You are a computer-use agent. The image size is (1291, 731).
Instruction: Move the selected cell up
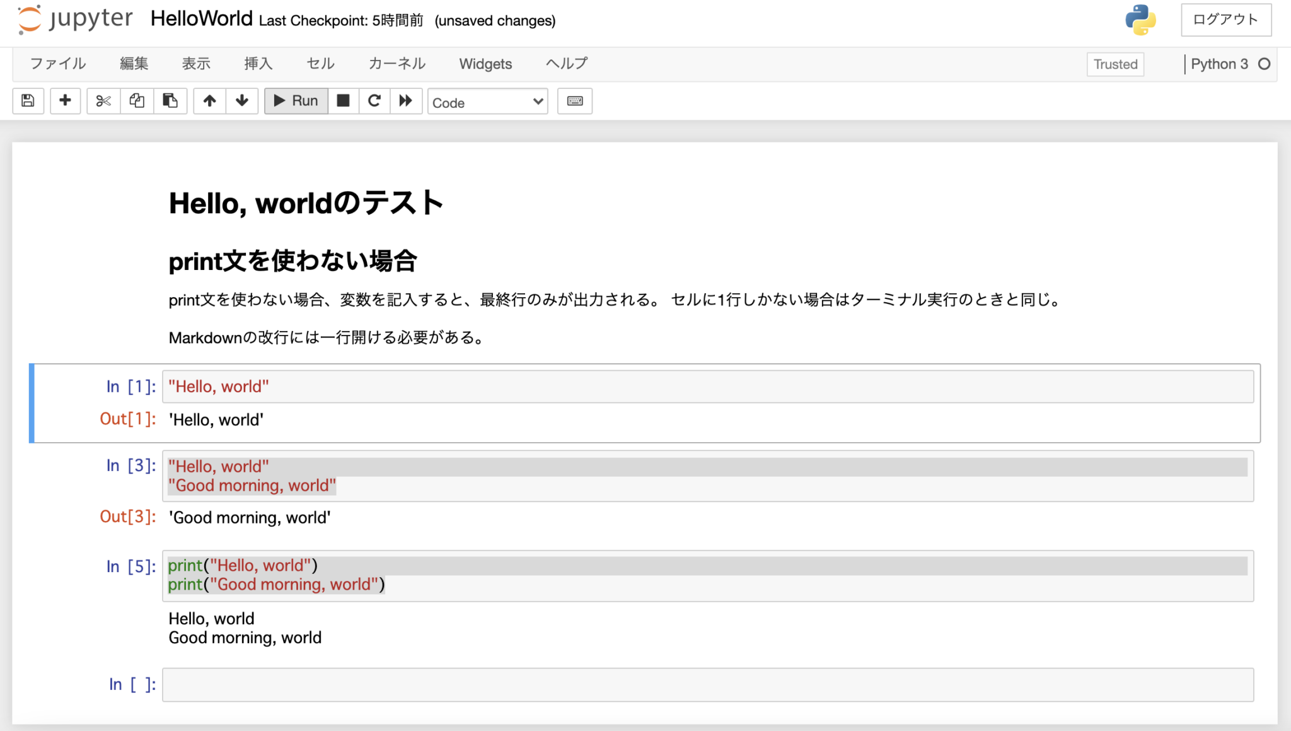pos(209,101)
